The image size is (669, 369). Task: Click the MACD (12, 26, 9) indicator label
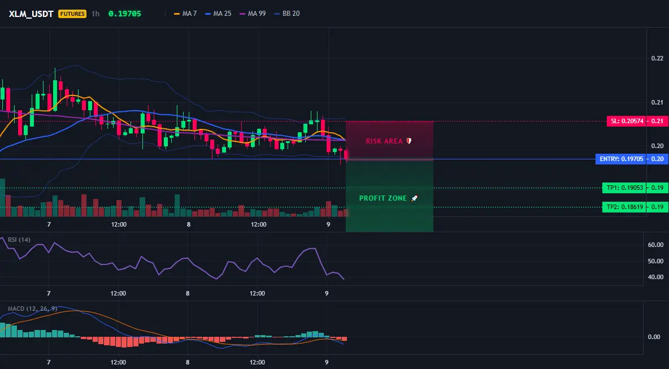[32, 309]
